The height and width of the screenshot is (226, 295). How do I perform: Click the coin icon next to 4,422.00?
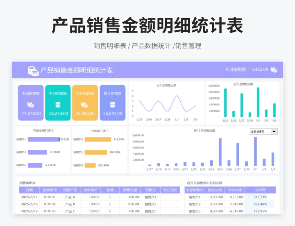pos(274,70)
